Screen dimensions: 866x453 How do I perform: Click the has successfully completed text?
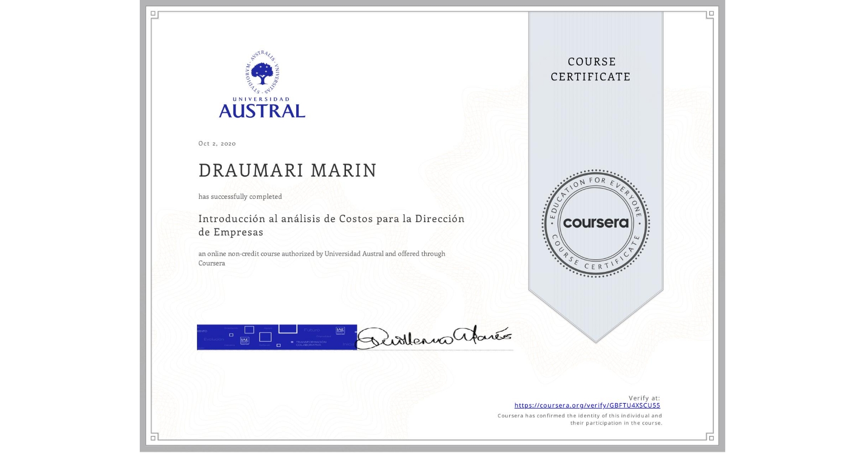pyautogui.click(x=240, y=196)
